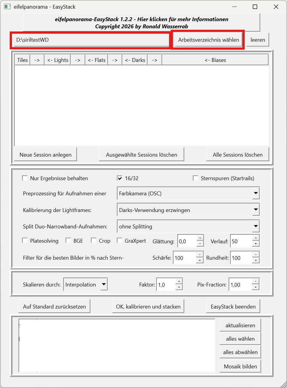Open the ohne Splitting dropdown list
The image size is (287, 388).
pos(256,226)
